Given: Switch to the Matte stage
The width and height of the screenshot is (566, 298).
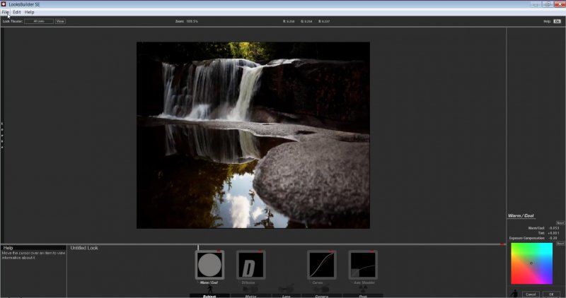Looking at the screenshot, I should click(x=250, y=295).
